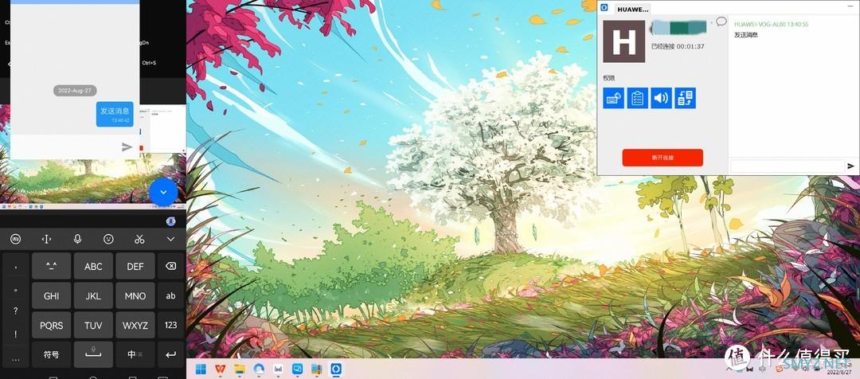Tap the JKL key
The image size is (860, 379).
[x=93, y=295]
